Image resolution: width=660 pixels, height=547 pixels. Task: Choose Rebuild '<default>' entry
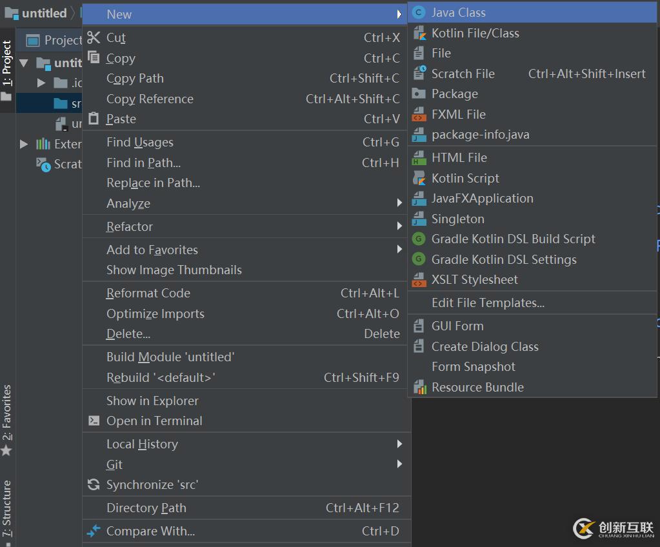pos(246,378)
